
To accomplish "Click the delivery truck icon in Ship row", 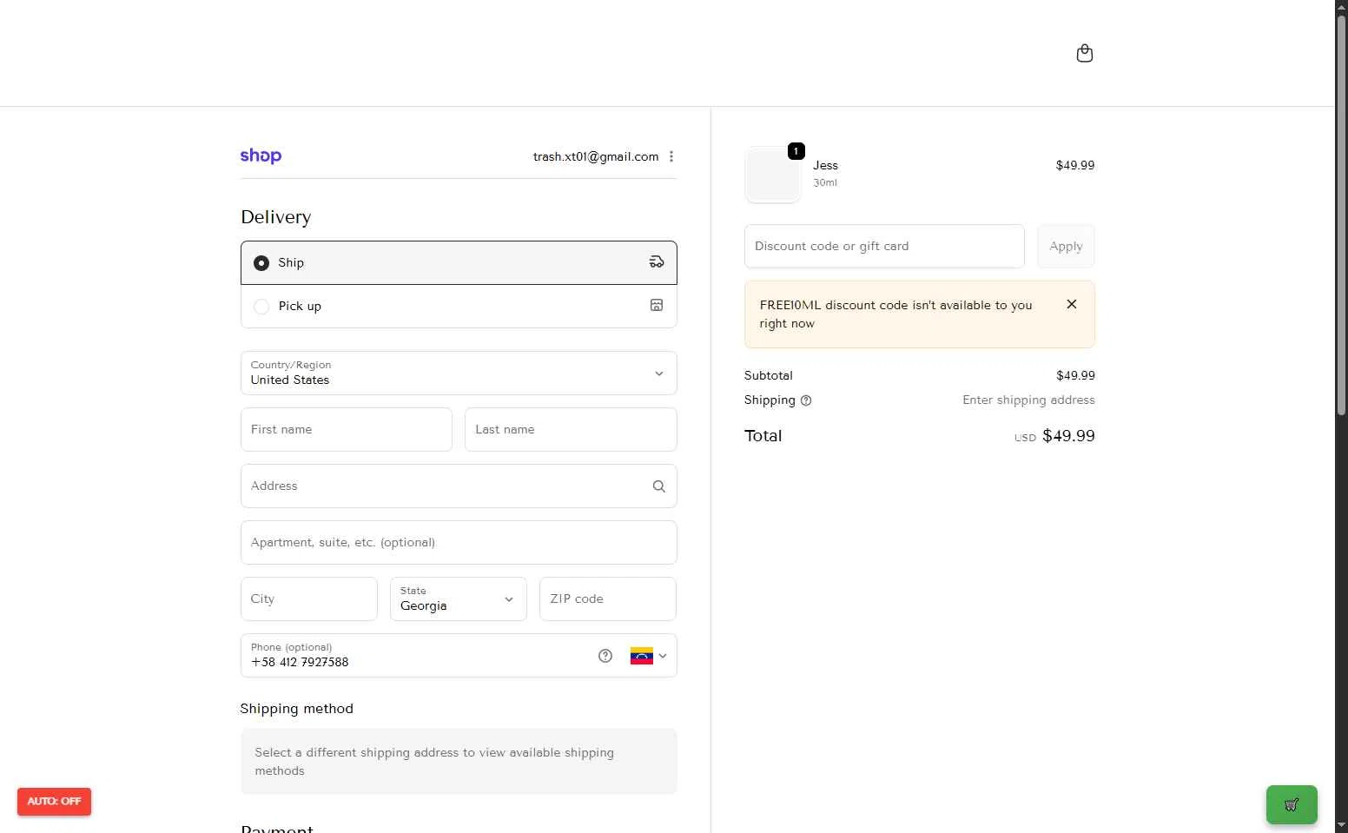I will tap(657, 262).
